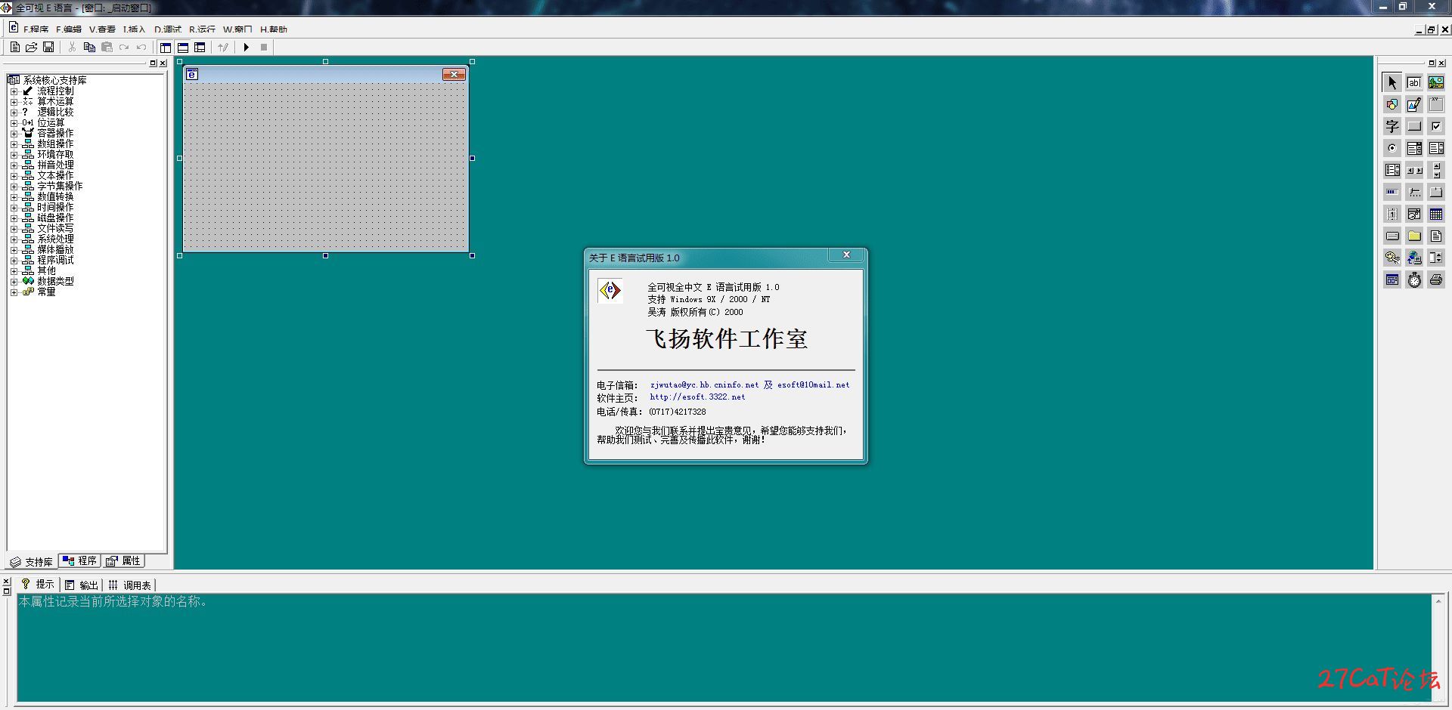Image resolution: width=1452 pixels, height=710 pixels.
Task: Click the Run play button in toolbar
Action: (246, 47)
